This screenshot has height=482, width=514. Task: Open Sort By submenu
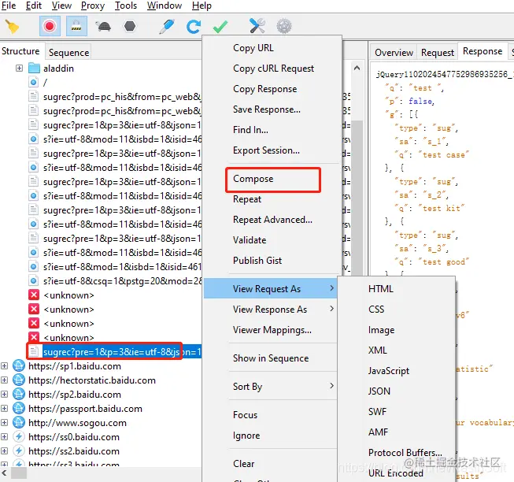pyautogui.click(x=271, y=387)
